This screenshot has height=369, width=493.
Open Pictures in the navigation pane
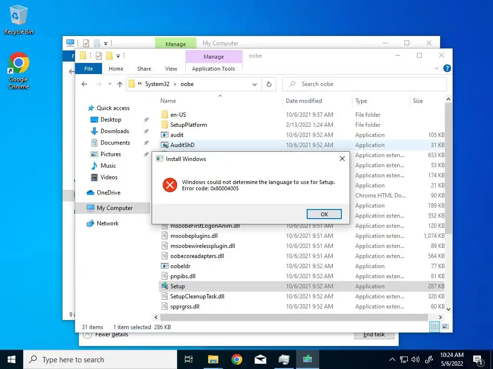110,154
